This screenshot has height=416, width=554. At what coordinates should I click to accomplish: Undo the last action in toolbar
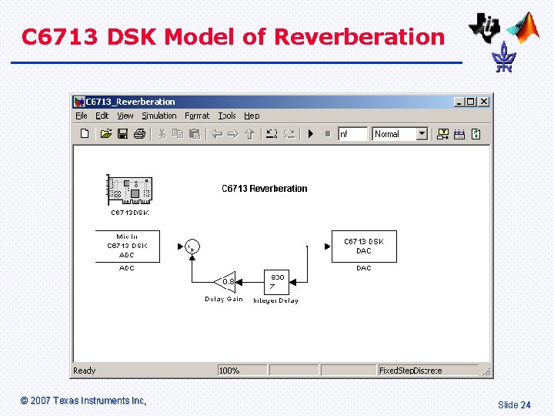(x=272, y=134)
